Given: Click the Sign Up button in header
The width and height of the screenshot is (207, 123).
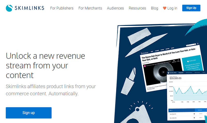Looking at the screenshot, I should 191,8.
